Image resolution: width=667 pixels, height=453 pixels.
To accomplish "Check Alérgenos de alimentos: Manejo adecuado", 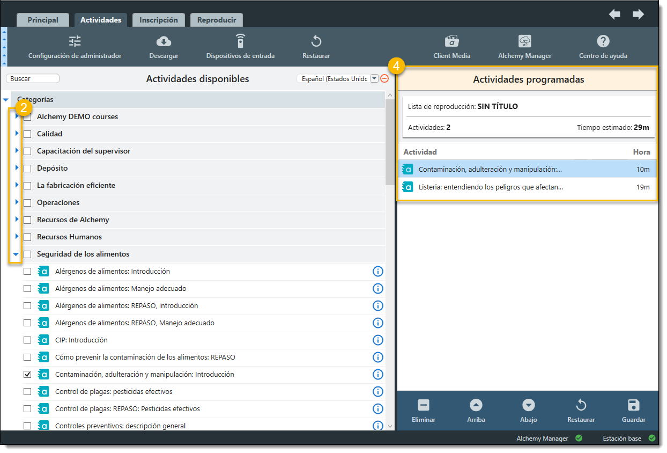I will click(27, 289).
